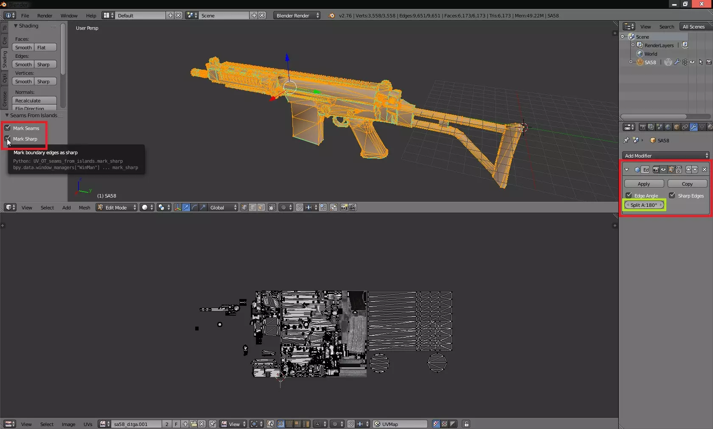
Task: Open the Add Modifier dropdown
Action: [665, 155]
